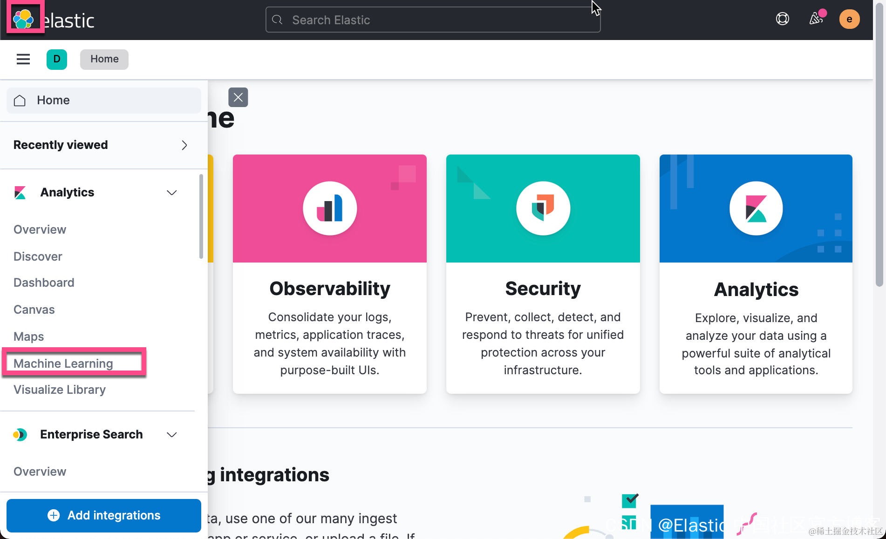The image size is (886, 539).
Task: Open the user avatar 'e' menu
Action: pyautogui.click(x=850, y=19)
